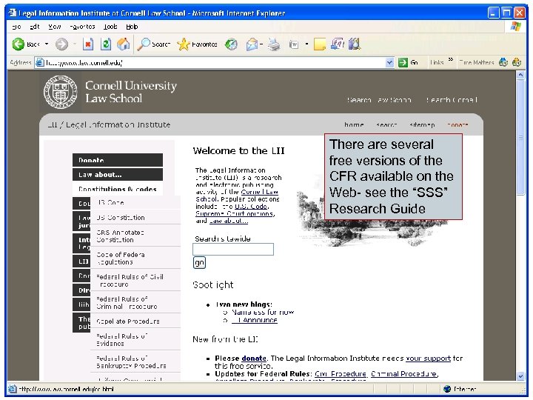
Task: Click the page icon in the address bar
Action: 40,62
